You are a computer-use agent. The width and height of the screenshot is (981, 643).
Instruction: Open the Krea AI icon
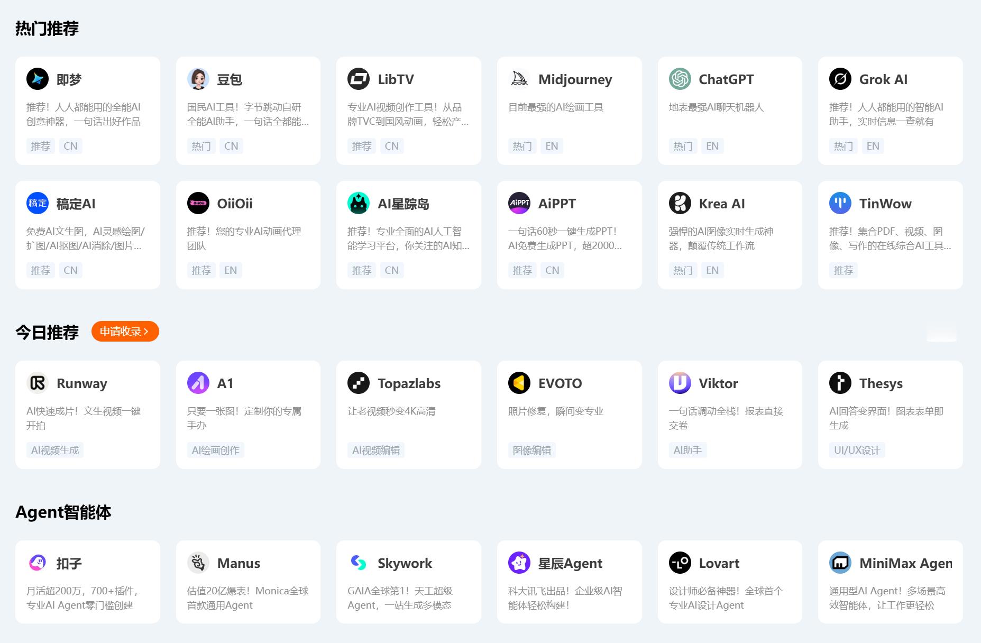680,203
